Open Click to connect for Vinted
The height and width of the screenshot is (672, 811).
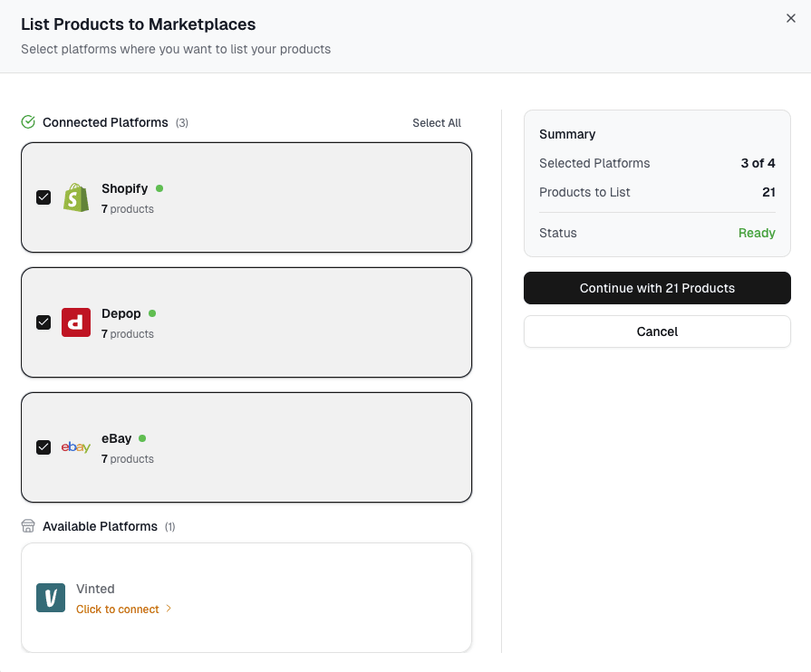pyautogui.click(x=118, y=610)
